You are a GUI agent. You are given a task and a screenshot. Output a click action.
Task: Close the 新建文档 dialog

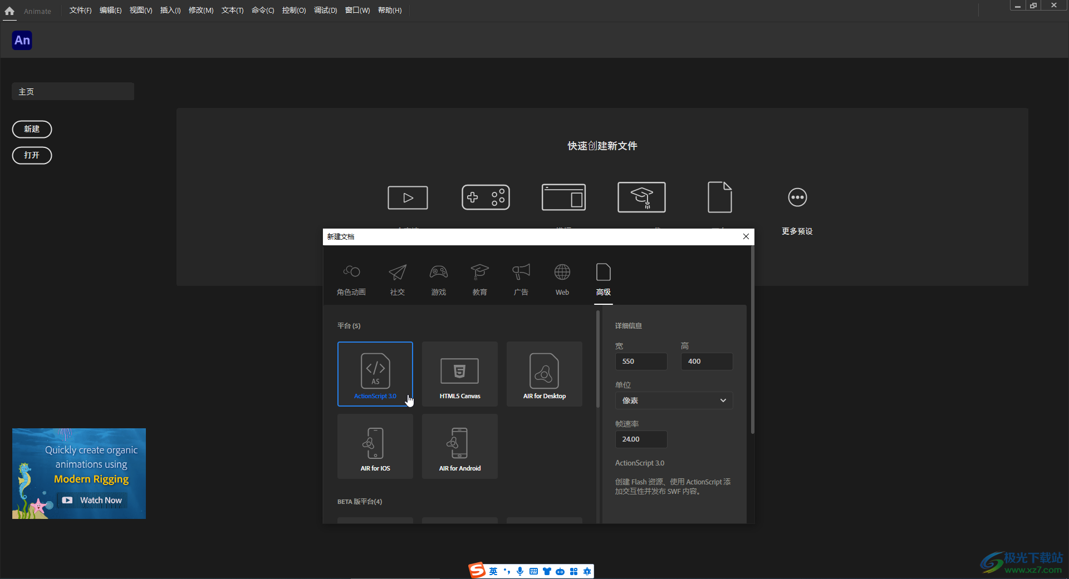click(x=746, y=236)
